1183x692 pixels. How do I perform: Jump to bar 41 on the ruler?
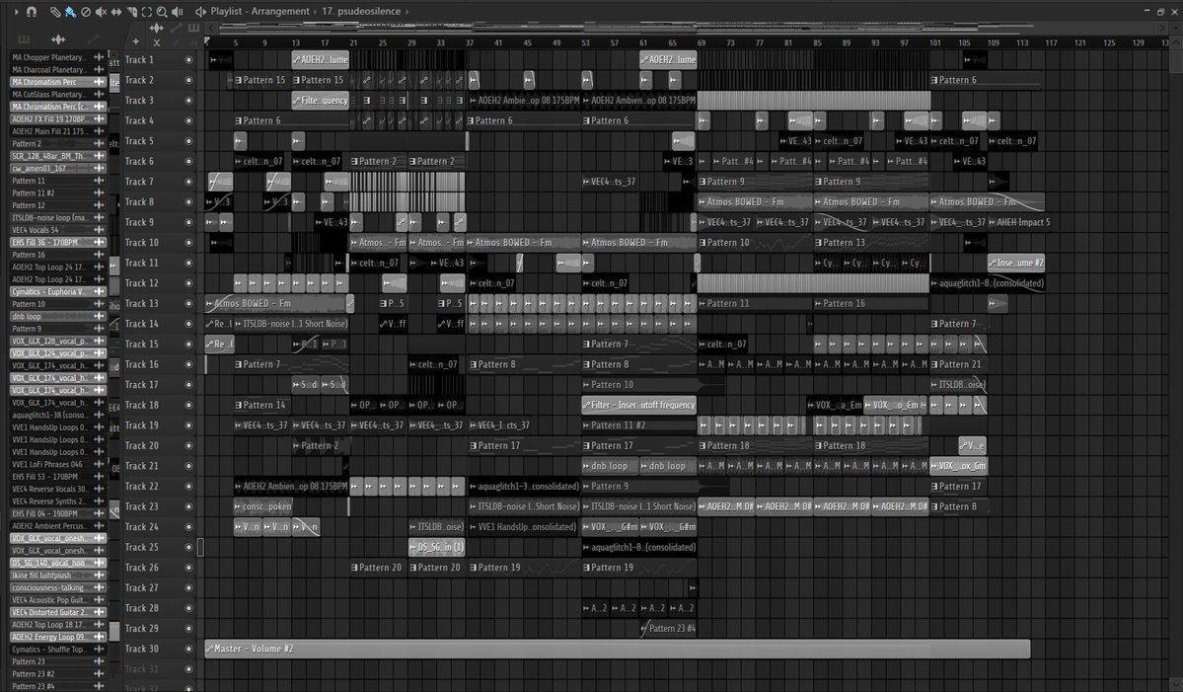point(498,43)
